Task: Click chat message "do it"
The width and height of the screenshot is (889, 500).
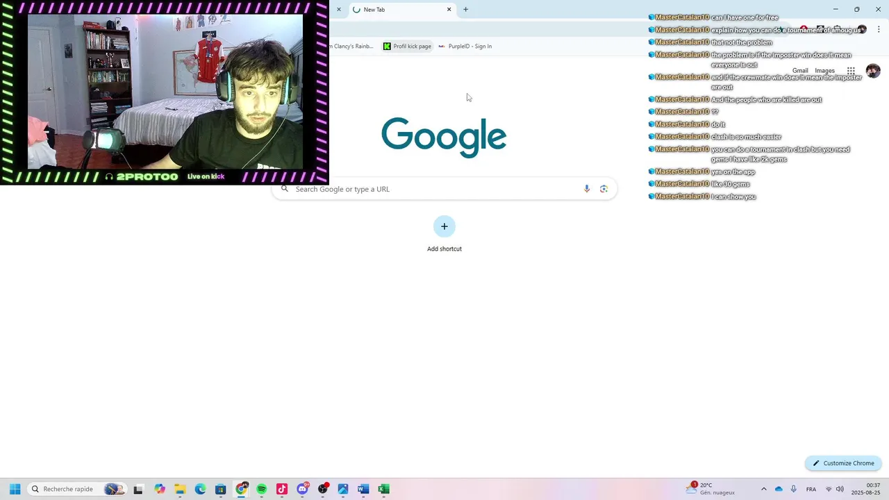Action: tap(718, 124)
